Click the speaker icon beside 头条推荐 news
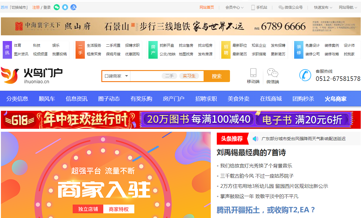 [x=255, y=139]
